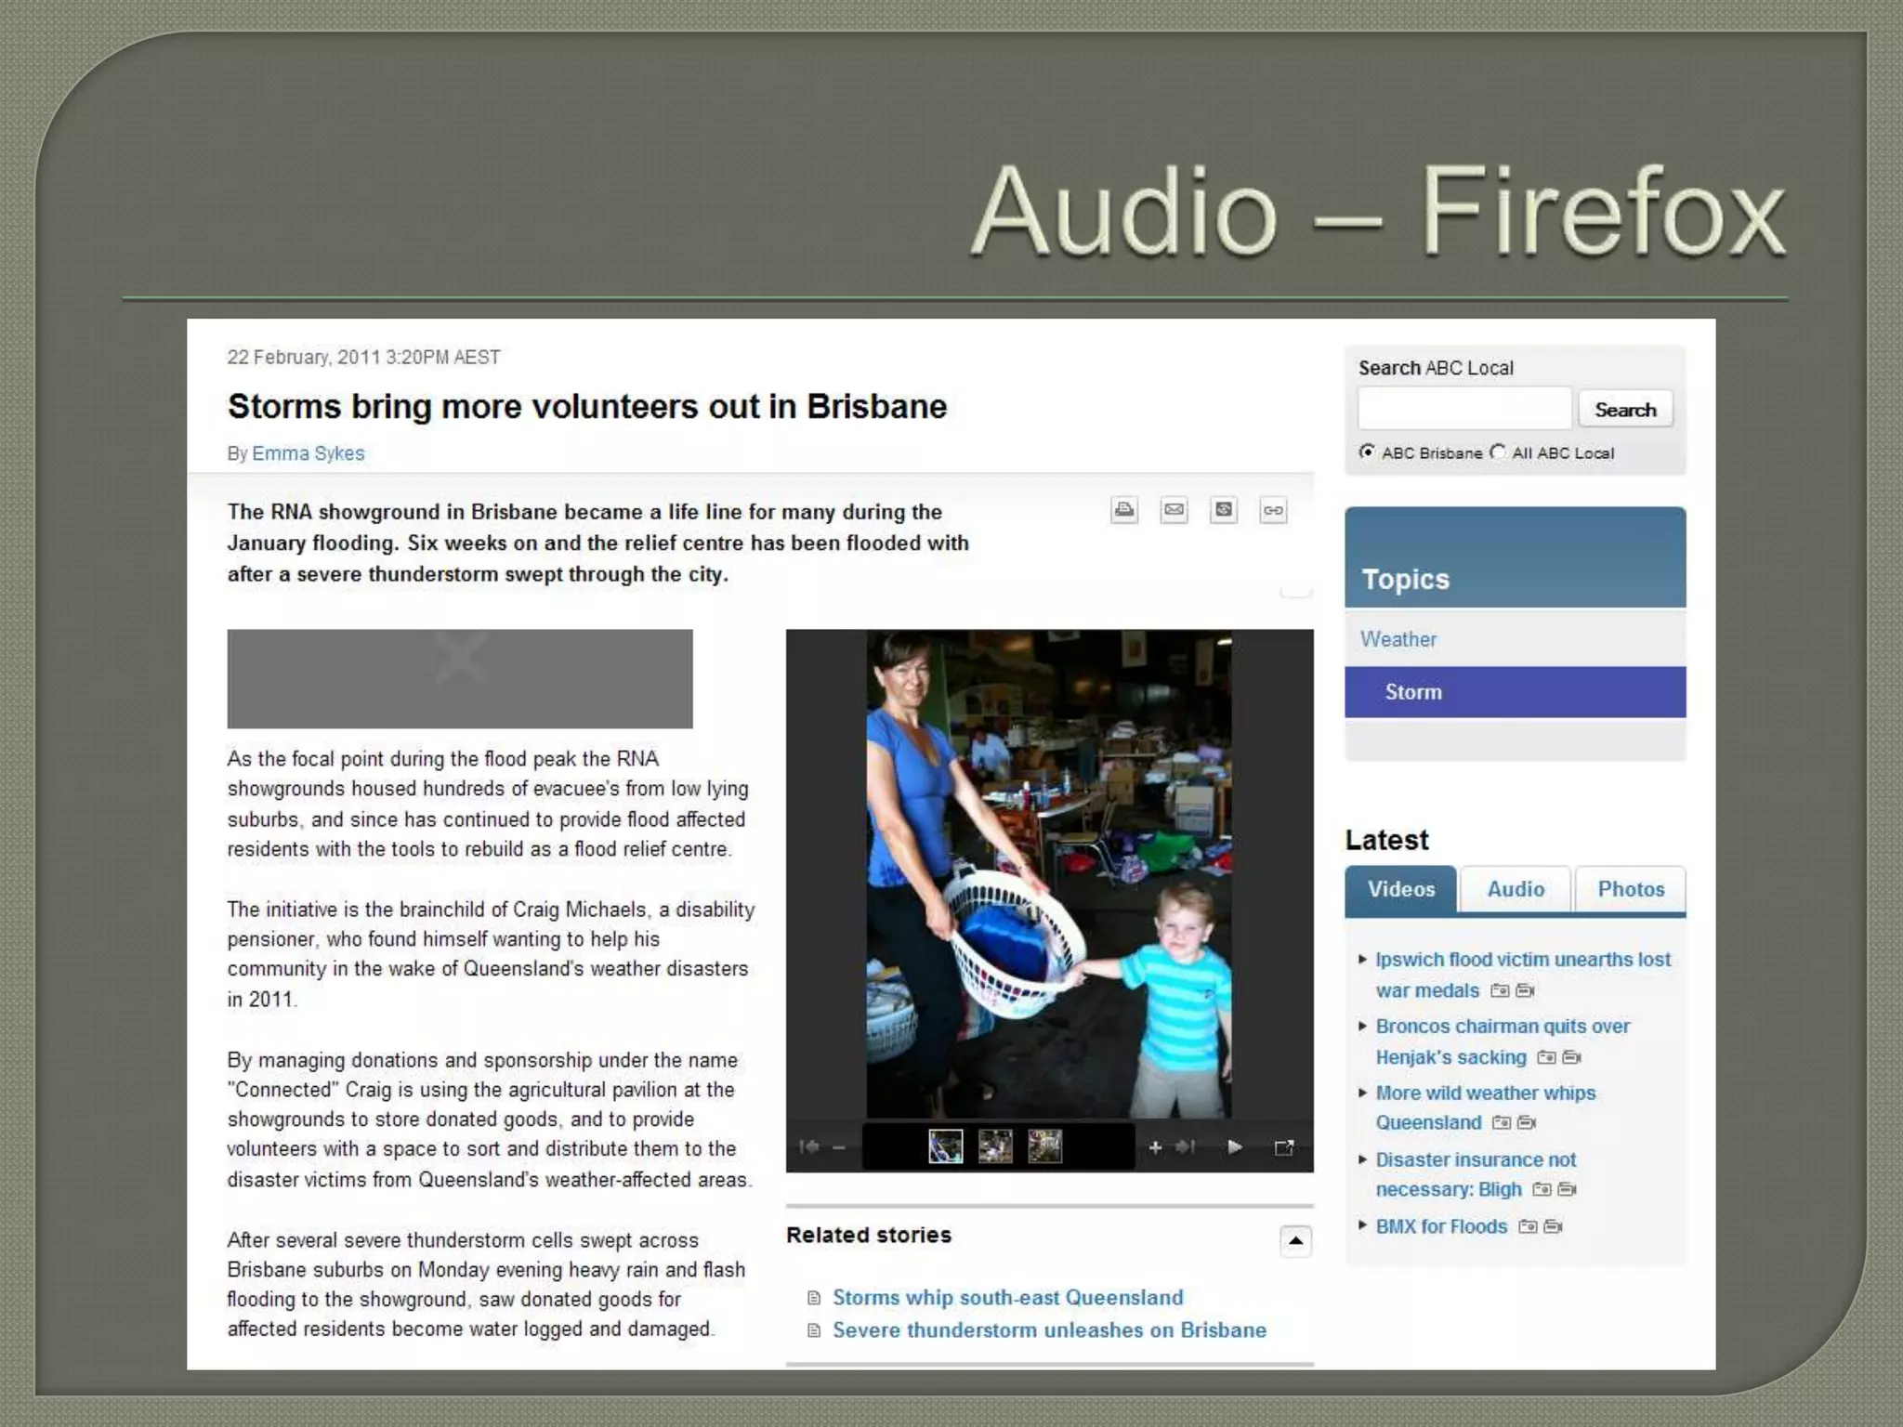1903x1427 pixels.
Task: Switch to the Audio tab under Latest
Action: (x=1515, y=889)
